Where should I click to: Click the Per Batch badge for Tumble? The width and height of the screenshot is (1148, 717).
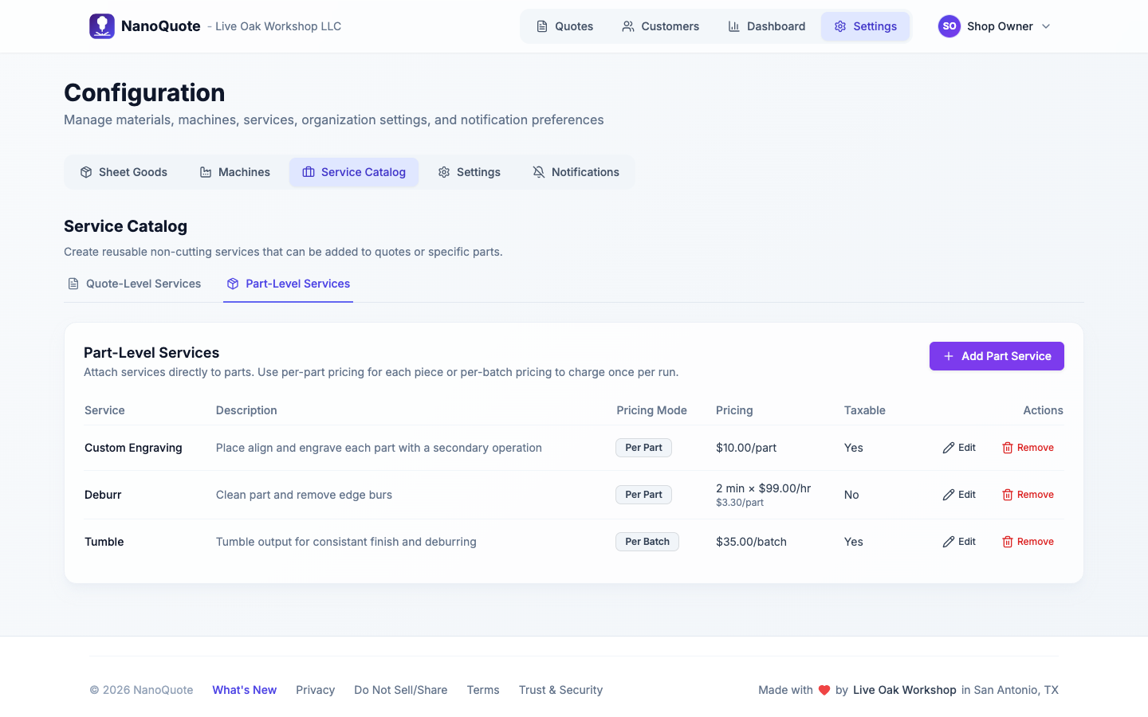pos(647,541)
